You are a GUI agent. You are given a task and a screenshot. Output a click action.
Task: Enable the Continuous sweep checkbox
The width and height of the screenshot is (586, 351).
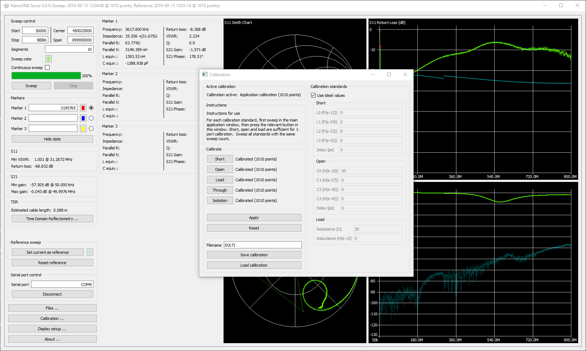tap(47, 68)
